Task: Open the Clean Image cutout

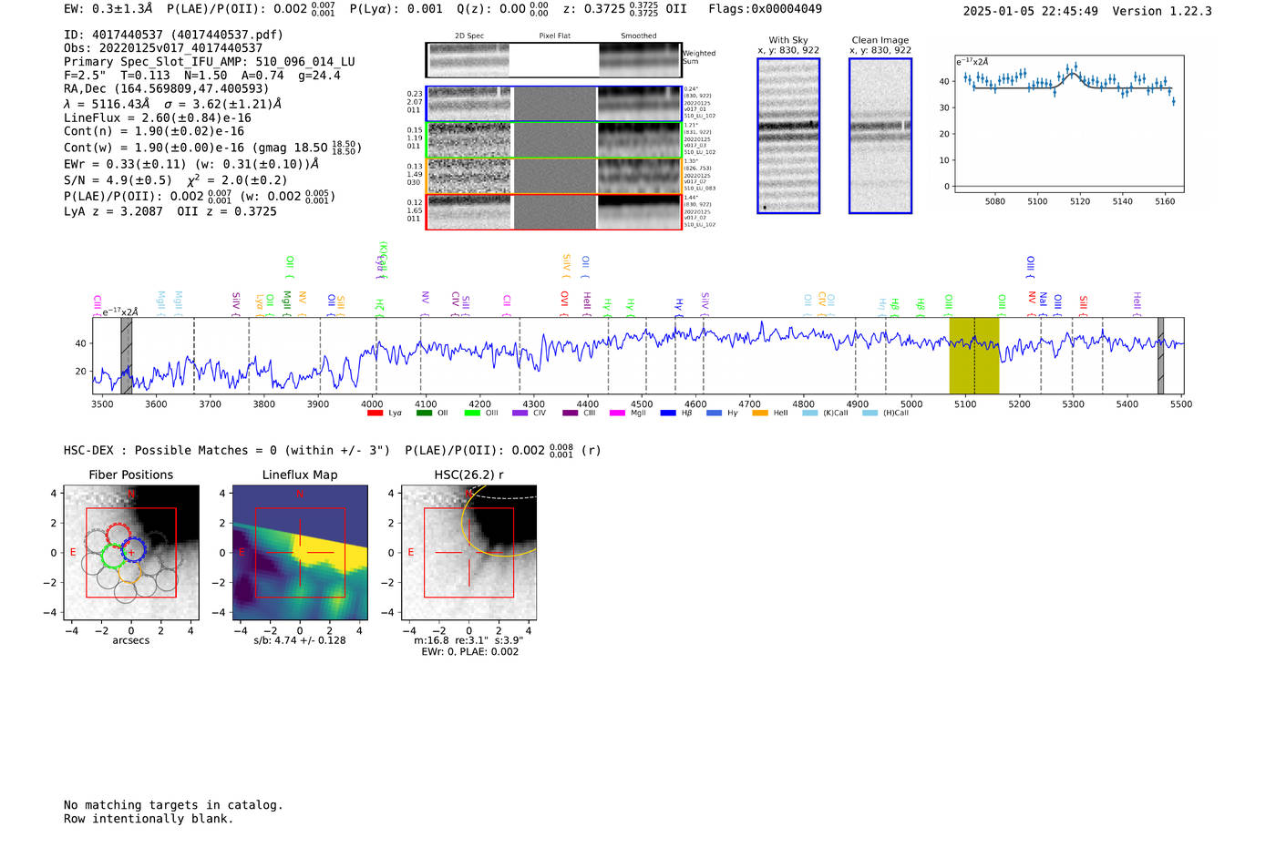Action: [x=880, y=136]
